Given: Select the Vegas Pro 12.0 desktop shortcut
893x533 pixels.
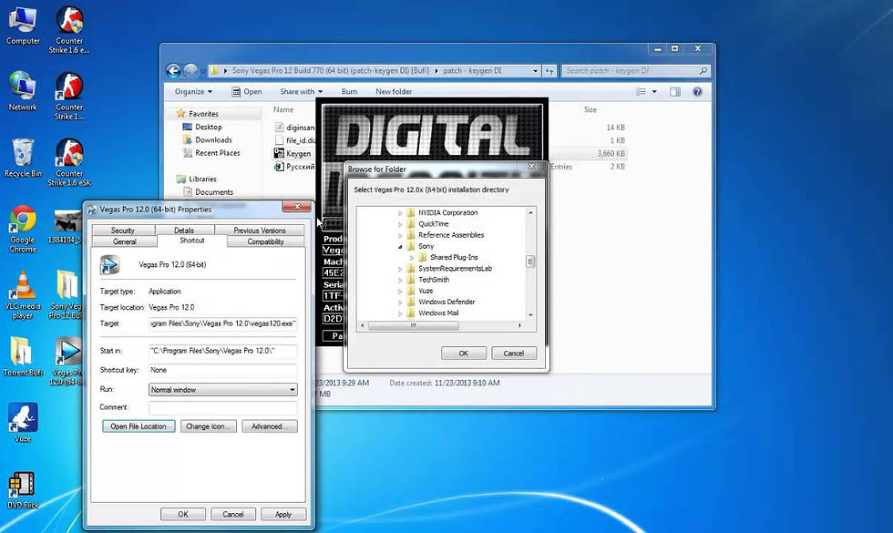Looking at the screenshot, I should click(x=67, y=361).
